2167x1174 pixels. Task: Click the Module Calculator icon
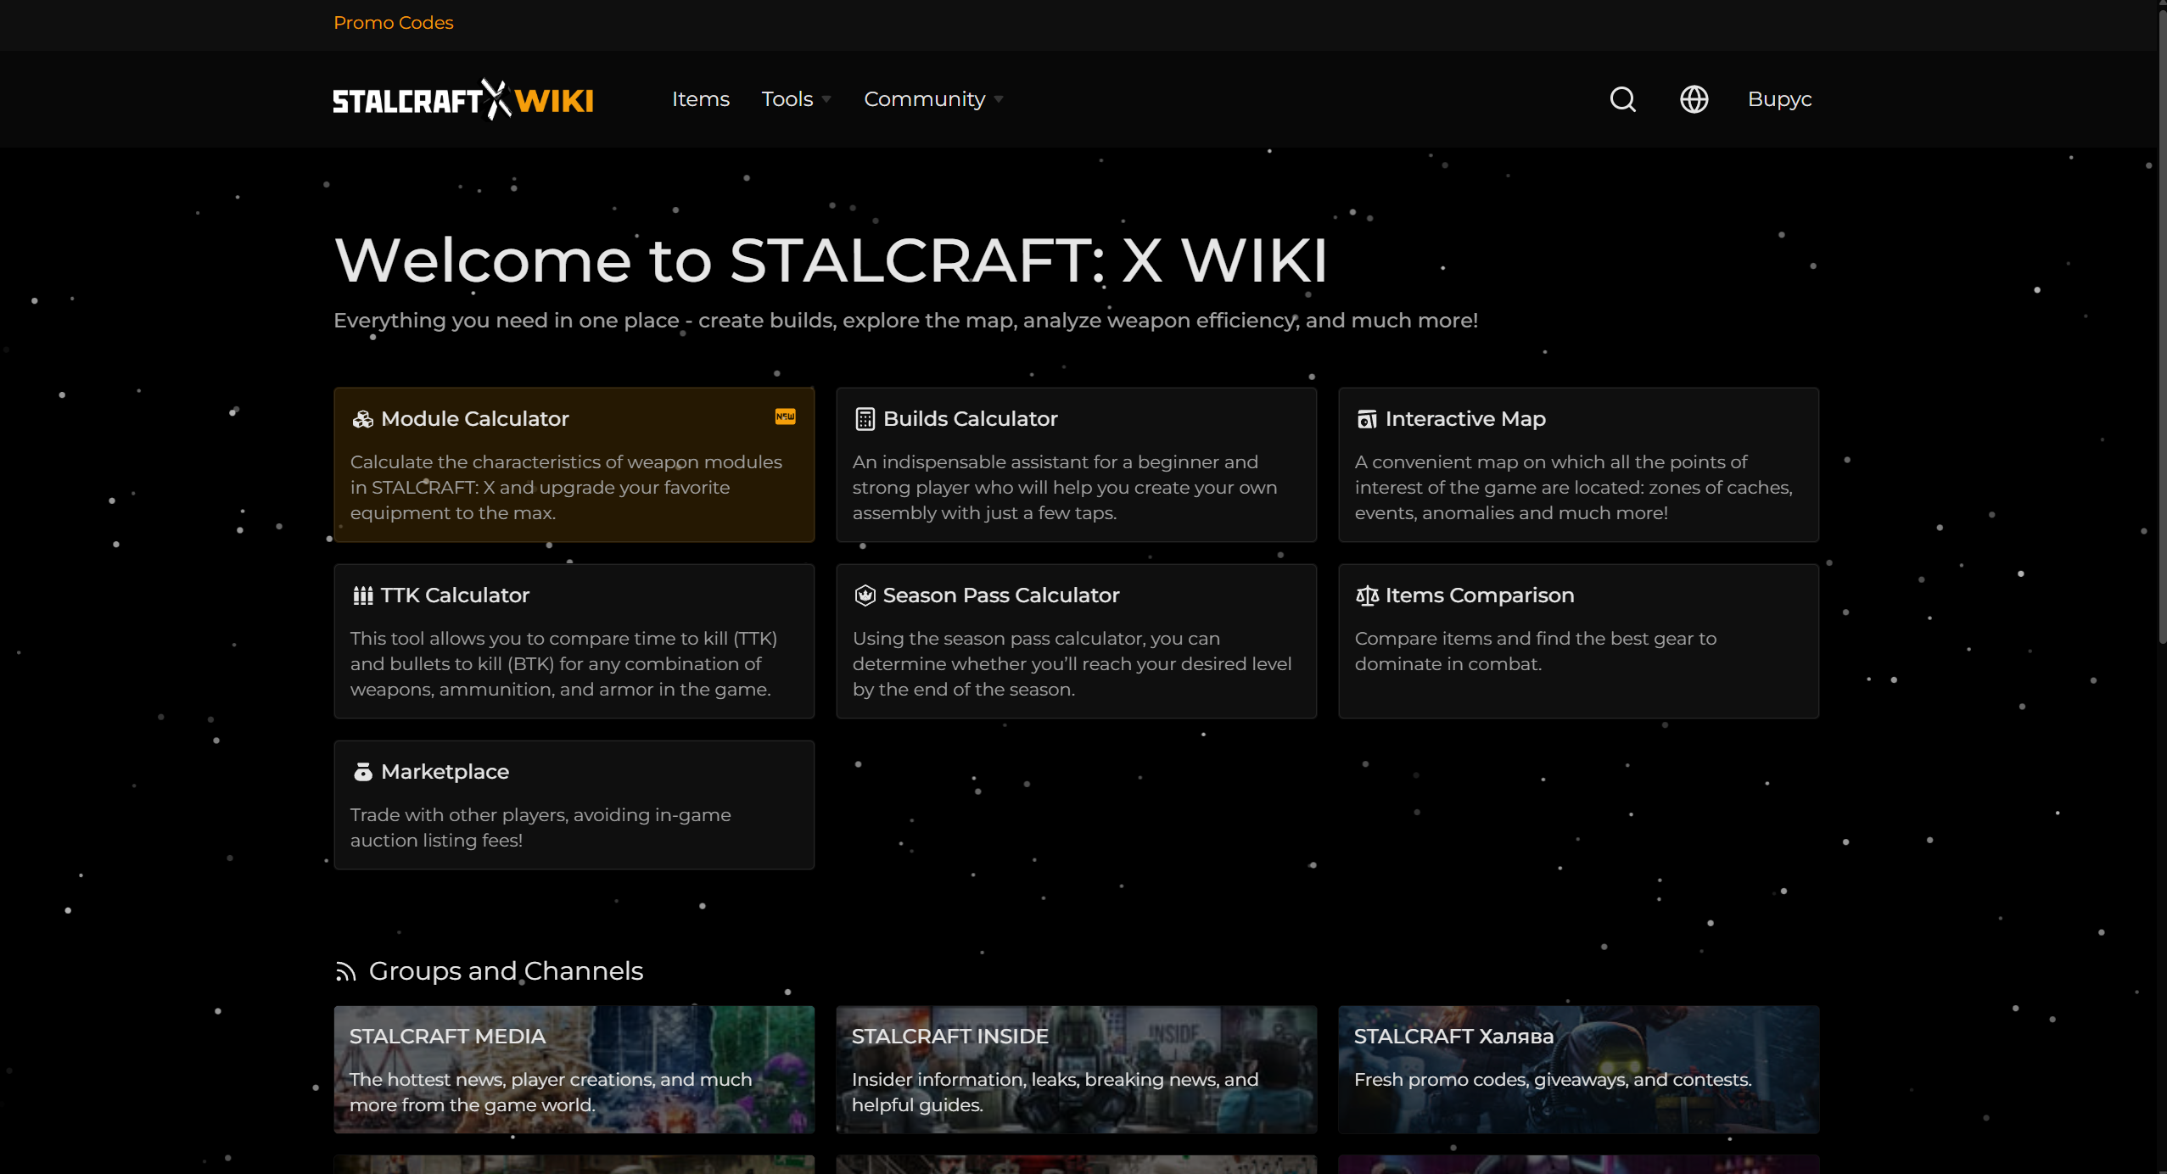[x=362, y=419]
